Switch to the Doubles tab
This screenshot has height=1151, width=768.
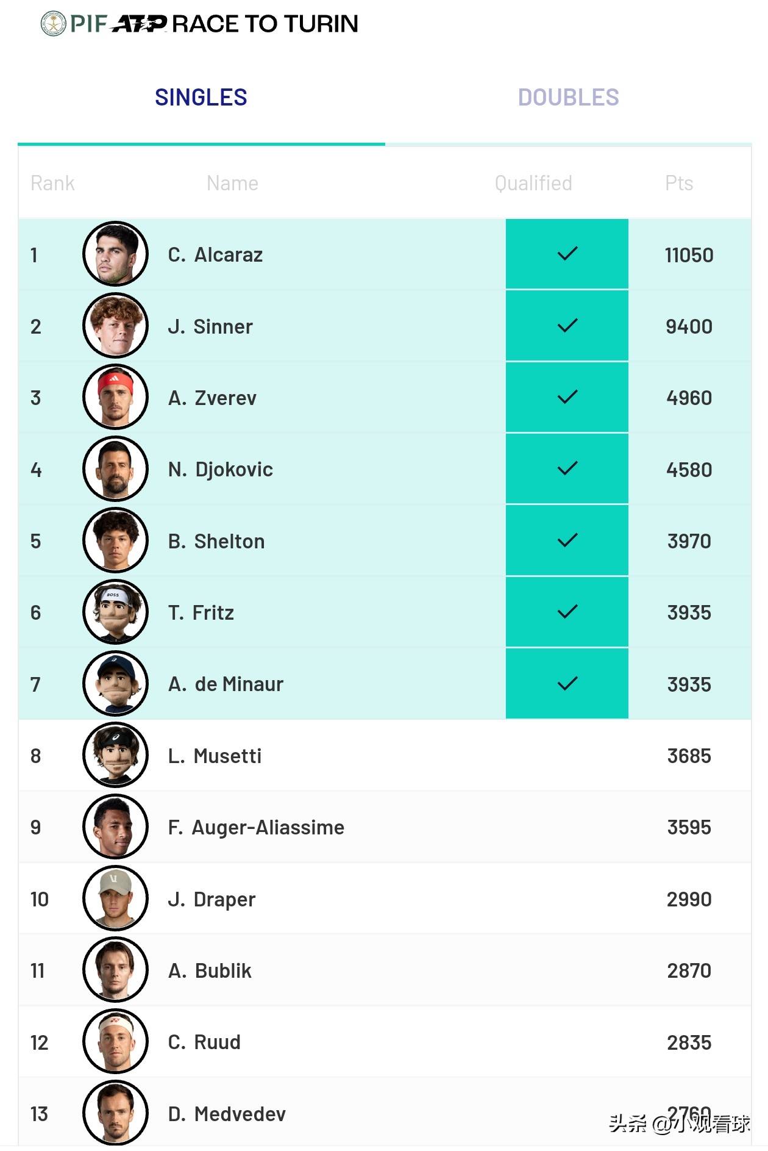(568, 98)
